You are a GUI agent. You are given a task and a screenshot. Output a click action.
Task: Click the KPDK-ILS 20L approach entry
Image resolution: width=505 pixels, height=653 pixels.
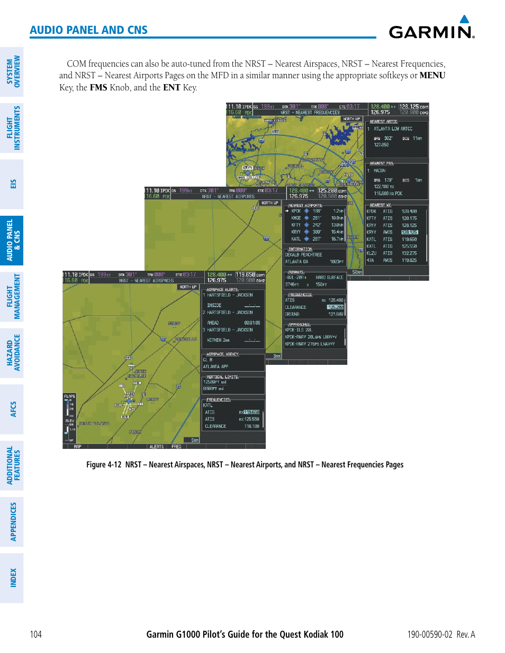[x=299, y=329]
